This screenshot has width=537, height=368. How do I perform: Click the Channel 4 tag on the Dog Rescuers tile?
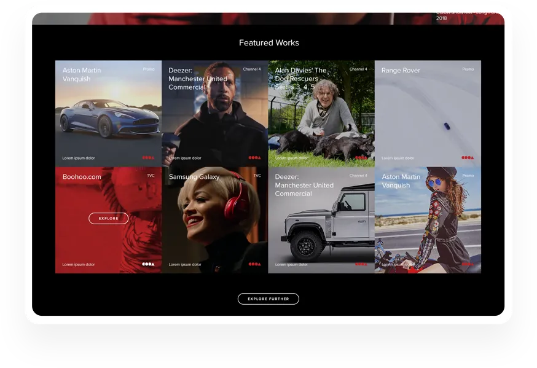click(358, 69)
